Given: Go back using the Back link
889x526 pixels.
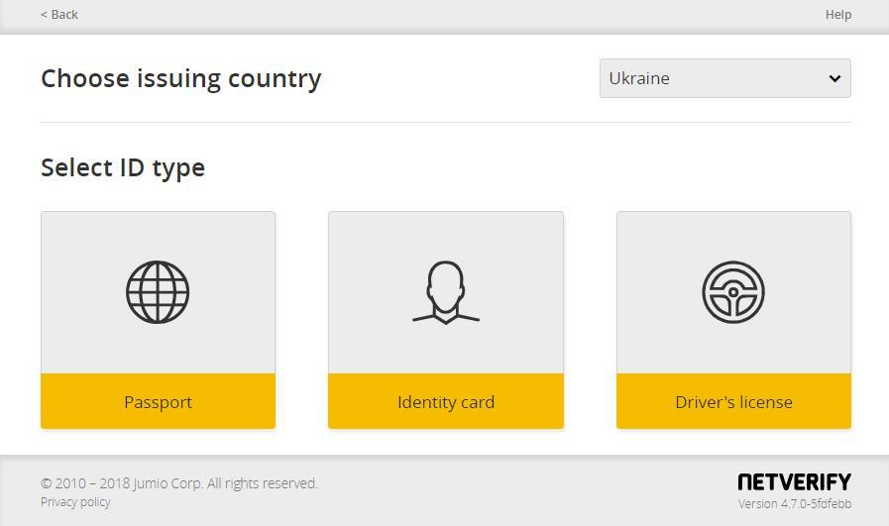Looking at the screenshot, I should (x=59, y=14).
